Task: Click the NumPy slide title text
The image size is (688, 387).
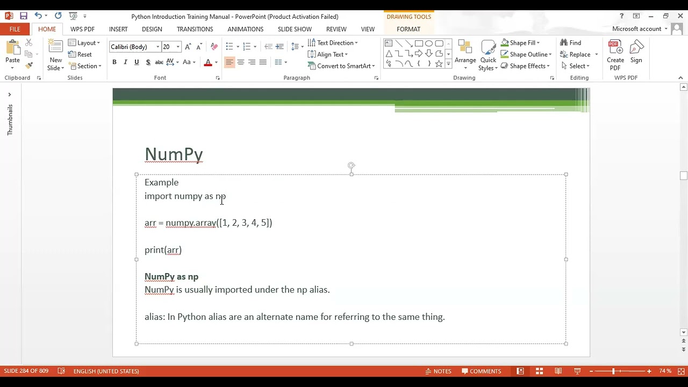Action: point(174,154)
